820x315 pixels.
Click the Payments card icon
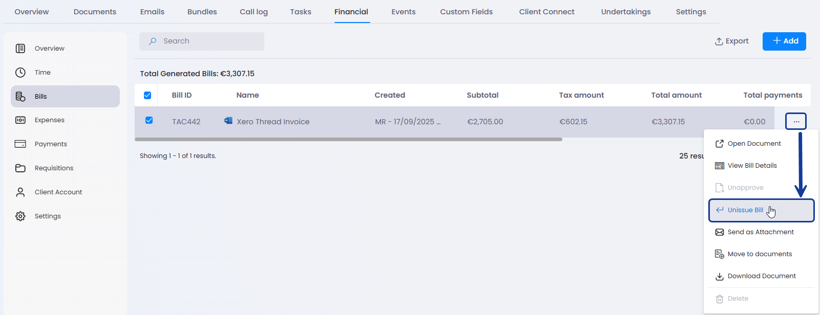(x=20, y=144)
